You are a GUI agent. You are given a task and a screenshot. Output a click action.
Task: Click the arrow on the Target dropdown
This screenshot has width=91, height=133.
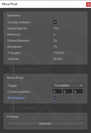click(x=81, y=85)
